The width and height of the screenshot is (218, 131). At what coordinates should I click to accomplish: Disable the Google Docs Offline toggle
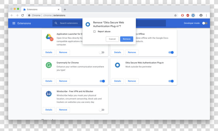point(171,52)
